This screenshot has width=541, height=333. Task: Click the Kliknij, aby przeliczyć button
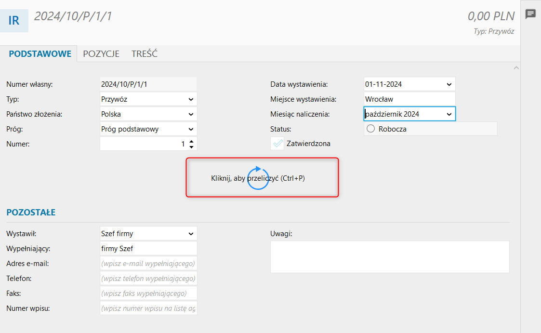click(262, 177)
